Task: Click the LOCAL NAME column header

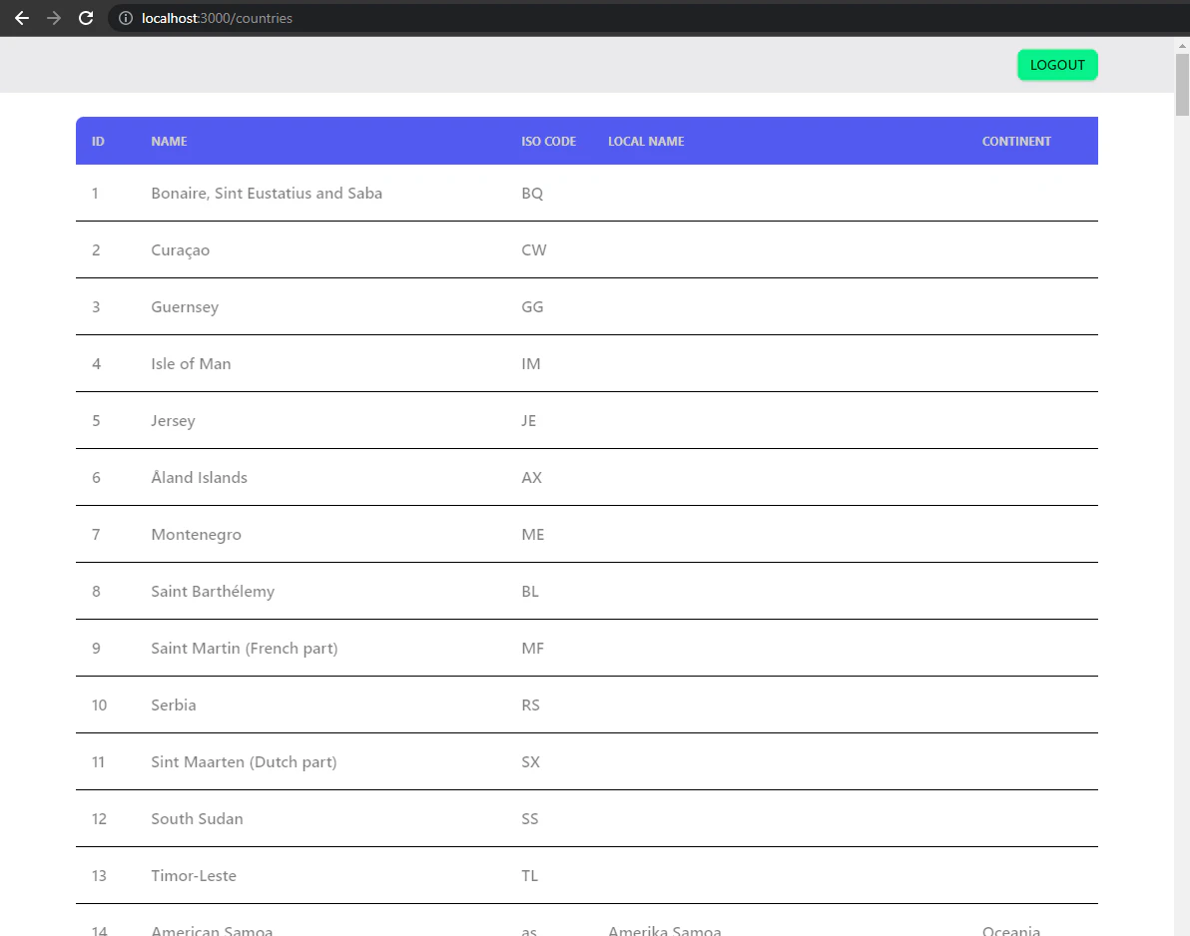Action: [645, 141]
